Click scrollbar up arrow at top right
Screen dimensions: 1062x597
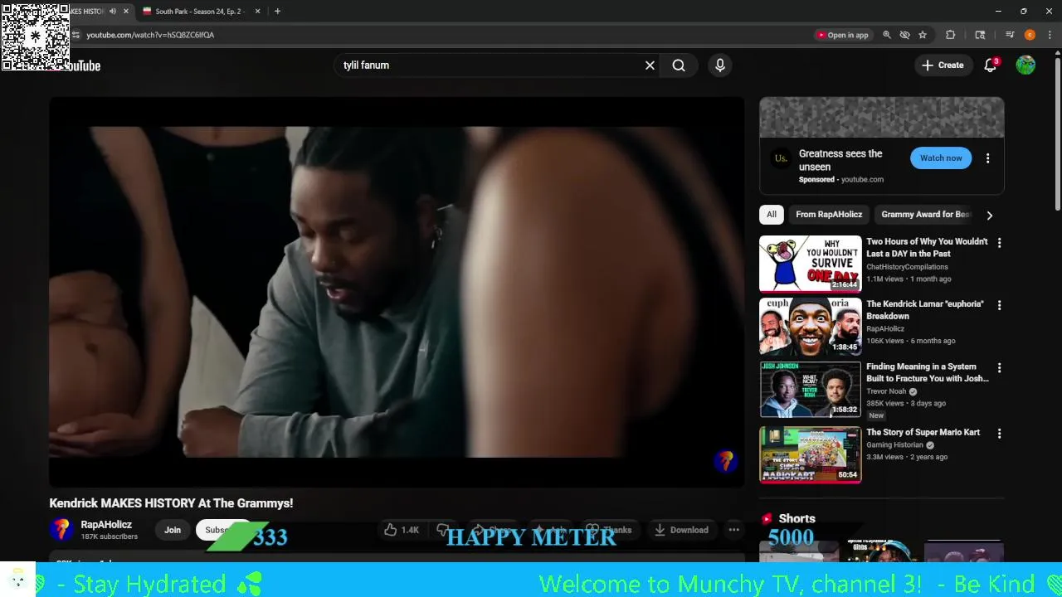tap(1057, 54)
